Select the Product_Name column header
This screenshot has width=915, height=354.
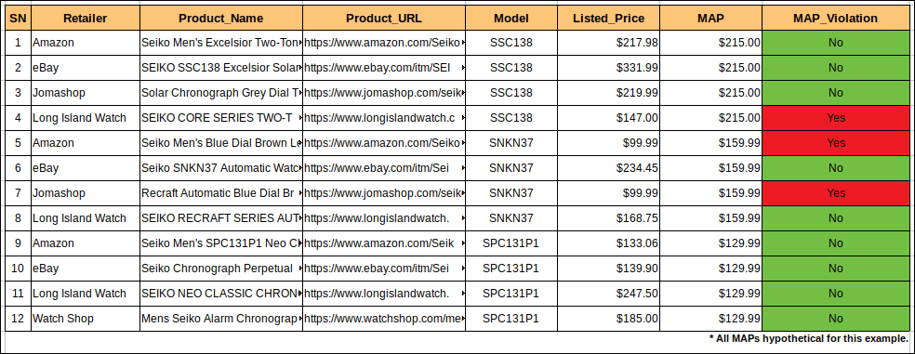[221, 18]
